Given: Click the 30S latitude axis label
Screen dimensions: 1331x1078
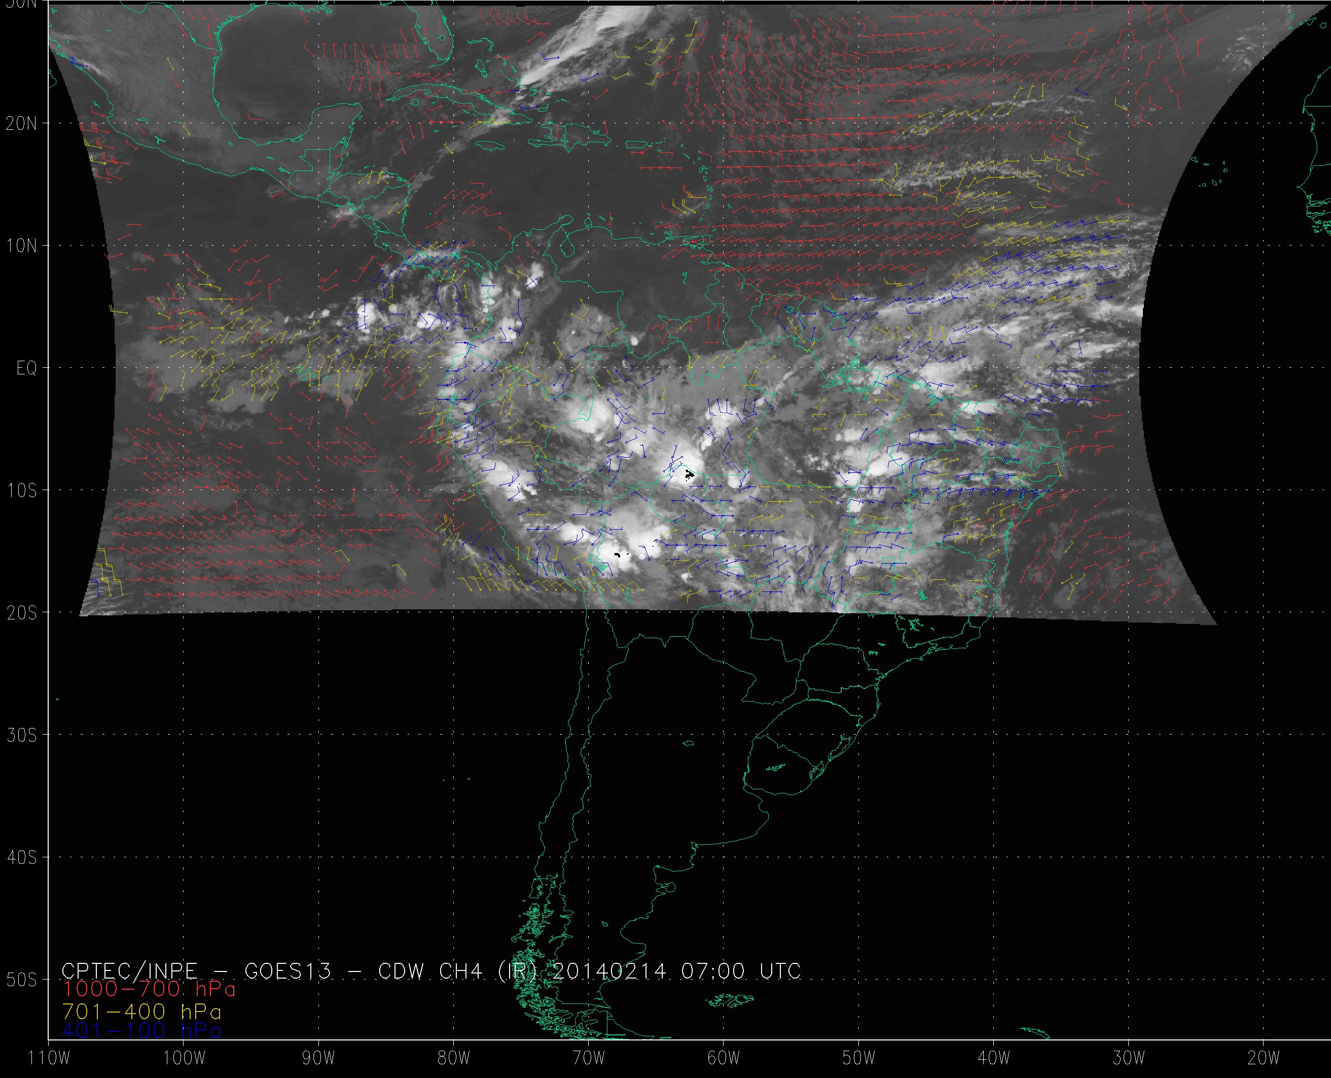Looking at the screenshot, I should coord(21,735).
